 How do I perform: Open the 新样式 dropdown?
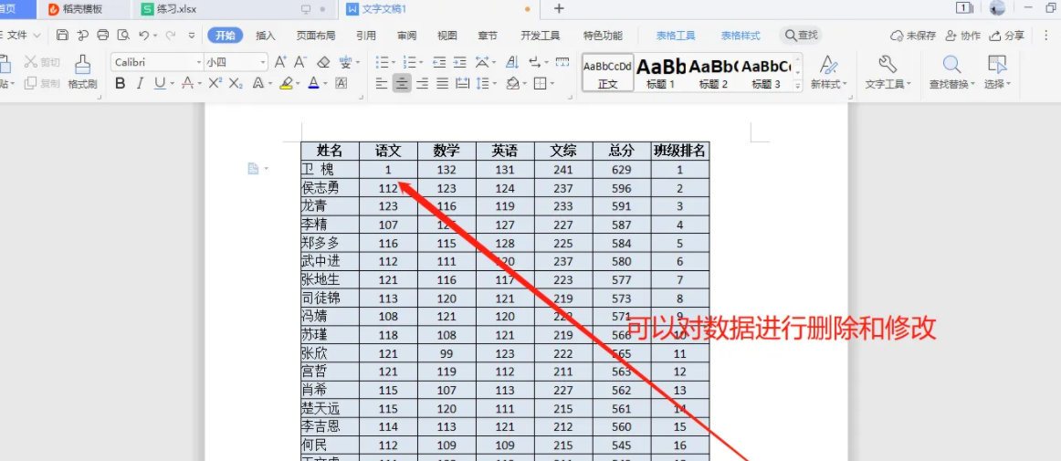(829, 72)
